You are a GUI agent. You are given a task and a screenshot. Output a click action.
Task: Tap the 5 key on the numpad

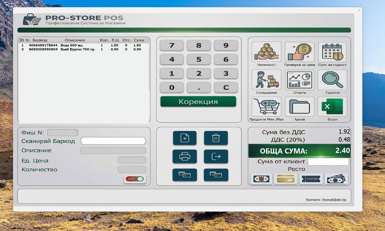pyautogui.click(x=199, y=59)
